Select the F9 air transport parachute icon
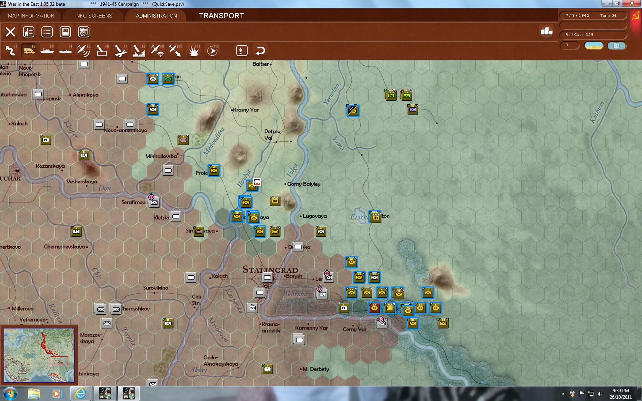The height and width of the screenshot is (401, 642). click(x=157, y=50)
